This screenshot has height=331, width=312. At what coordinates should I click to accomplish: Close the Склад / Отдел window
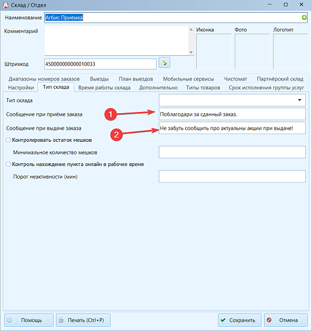point(302,4)
